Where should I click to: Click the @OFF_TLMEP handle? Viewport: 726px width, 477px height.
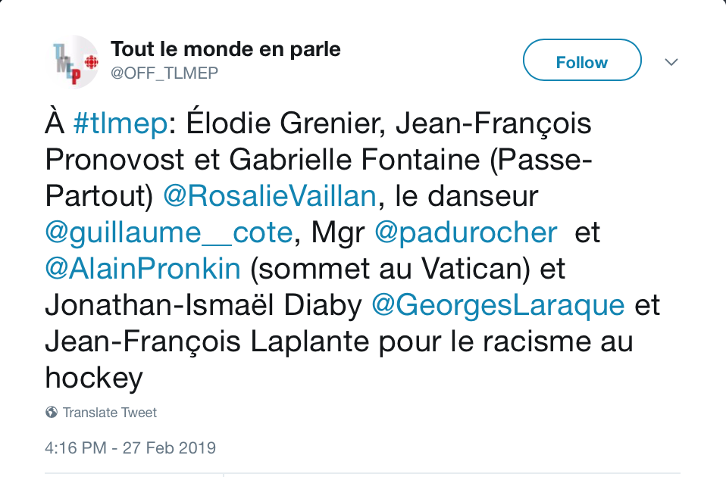(164, 73)
